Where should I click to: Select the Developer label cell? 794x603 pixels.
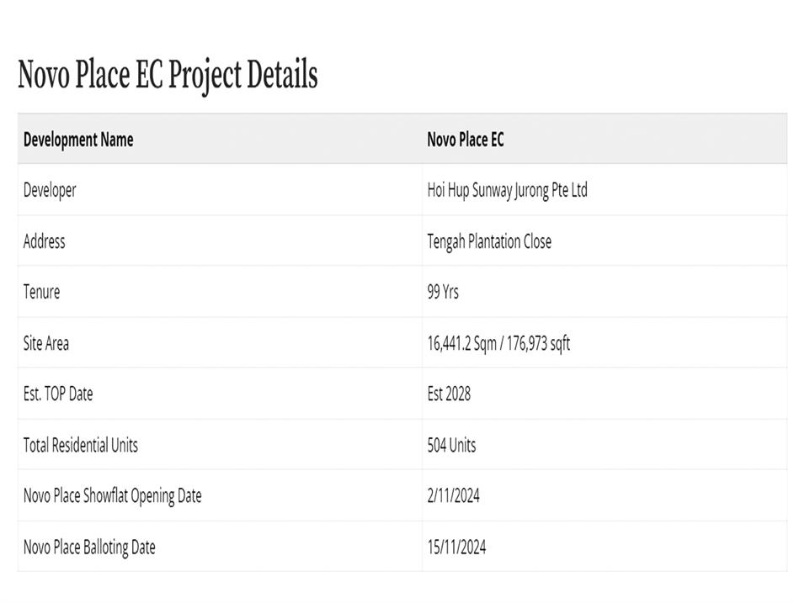[50, 190]
